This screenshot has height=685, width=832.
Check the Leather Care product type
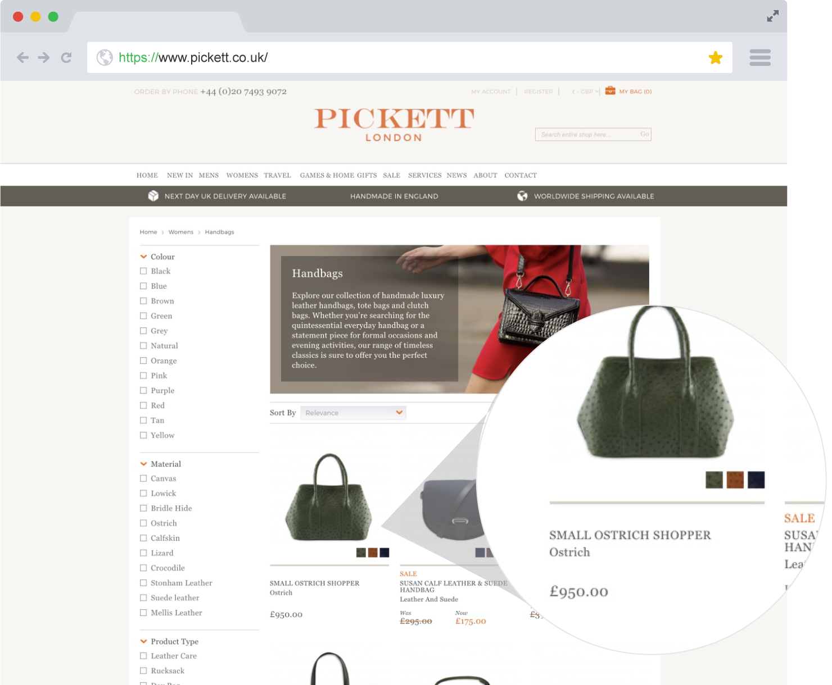[143, 656]
